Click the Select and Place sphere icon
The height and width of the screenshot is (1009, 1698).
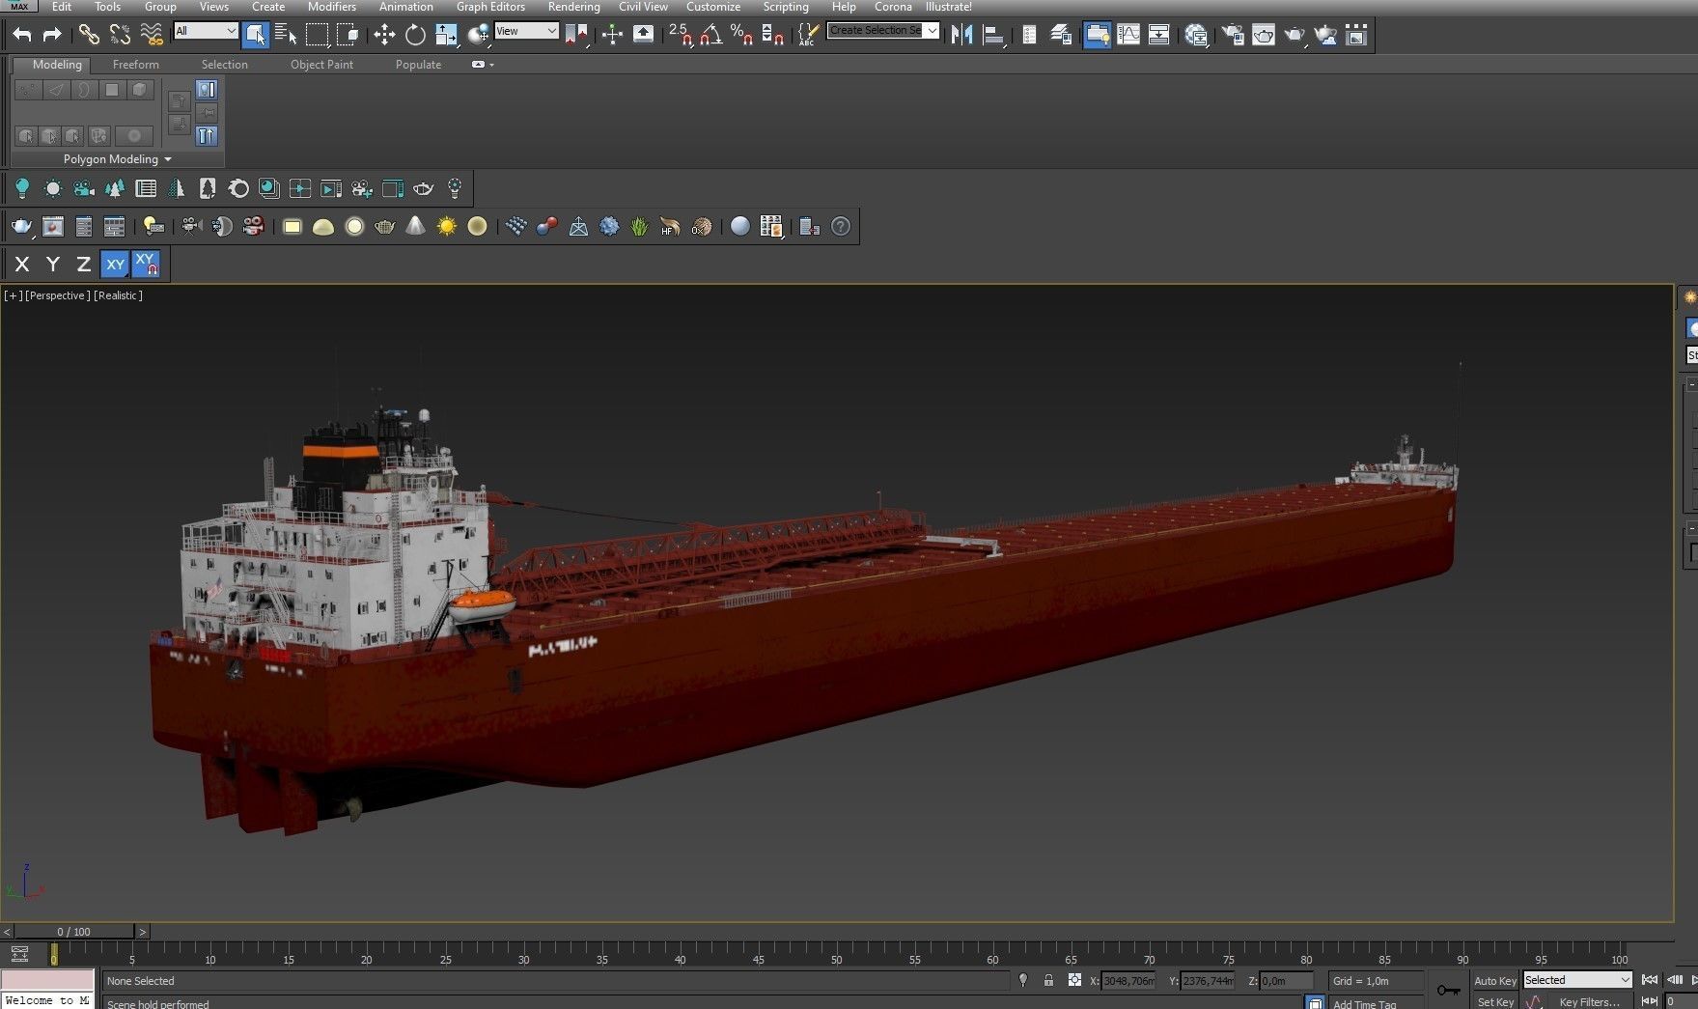point(478,35)
